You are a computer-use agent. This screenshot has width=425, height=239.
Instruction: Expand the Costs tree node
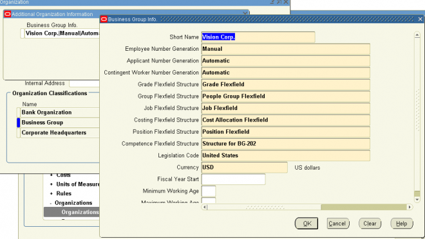click(52, 175)
